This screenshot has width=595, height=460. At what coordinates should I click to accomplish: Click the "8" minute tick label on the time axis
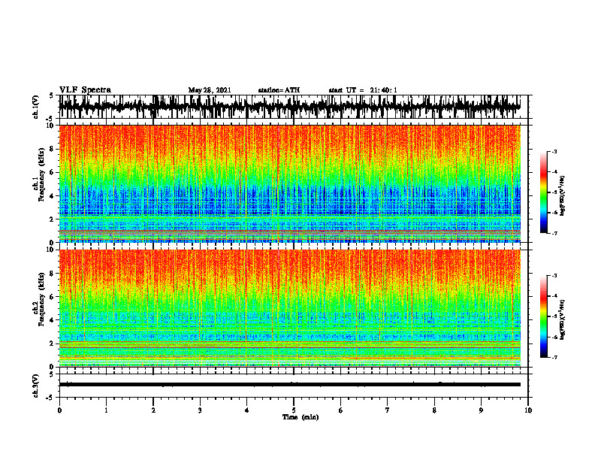click(x=434, y=410)
